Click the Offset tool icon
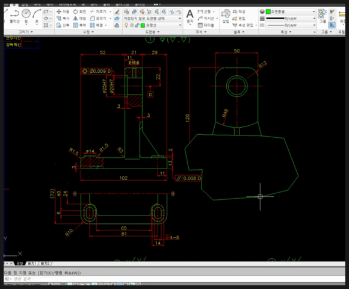The height and width of the screenshot is (289, 349). point(117,25)
